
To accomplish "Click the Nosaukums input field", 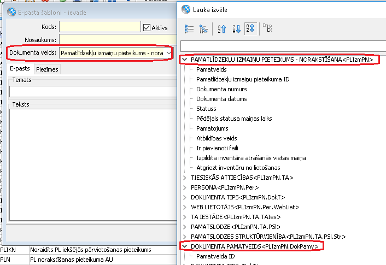I will pos(118,40).
